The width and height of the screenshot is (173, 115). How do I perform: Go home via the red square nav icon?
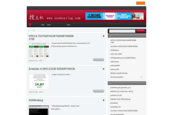[30, 25]
